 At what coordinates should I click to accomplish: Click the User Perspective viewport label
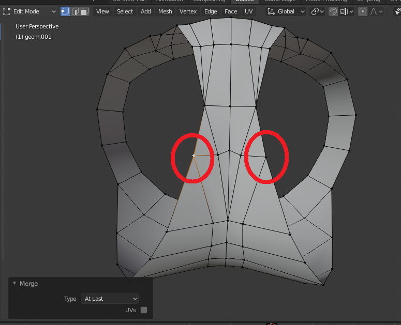(x=37, y=26)
